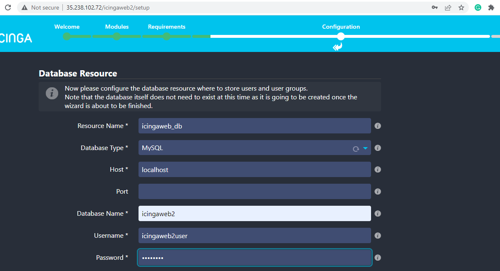Viewport: 500px width, 271px height.
Task: Select the Configuration wizard step
Action: pyautogui.click(x=341, y=27)
